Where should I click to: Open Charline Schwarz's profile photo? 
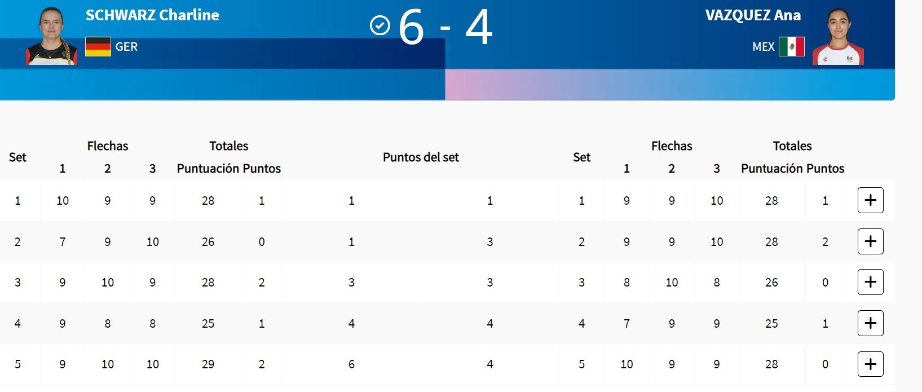tap(51, 36)
